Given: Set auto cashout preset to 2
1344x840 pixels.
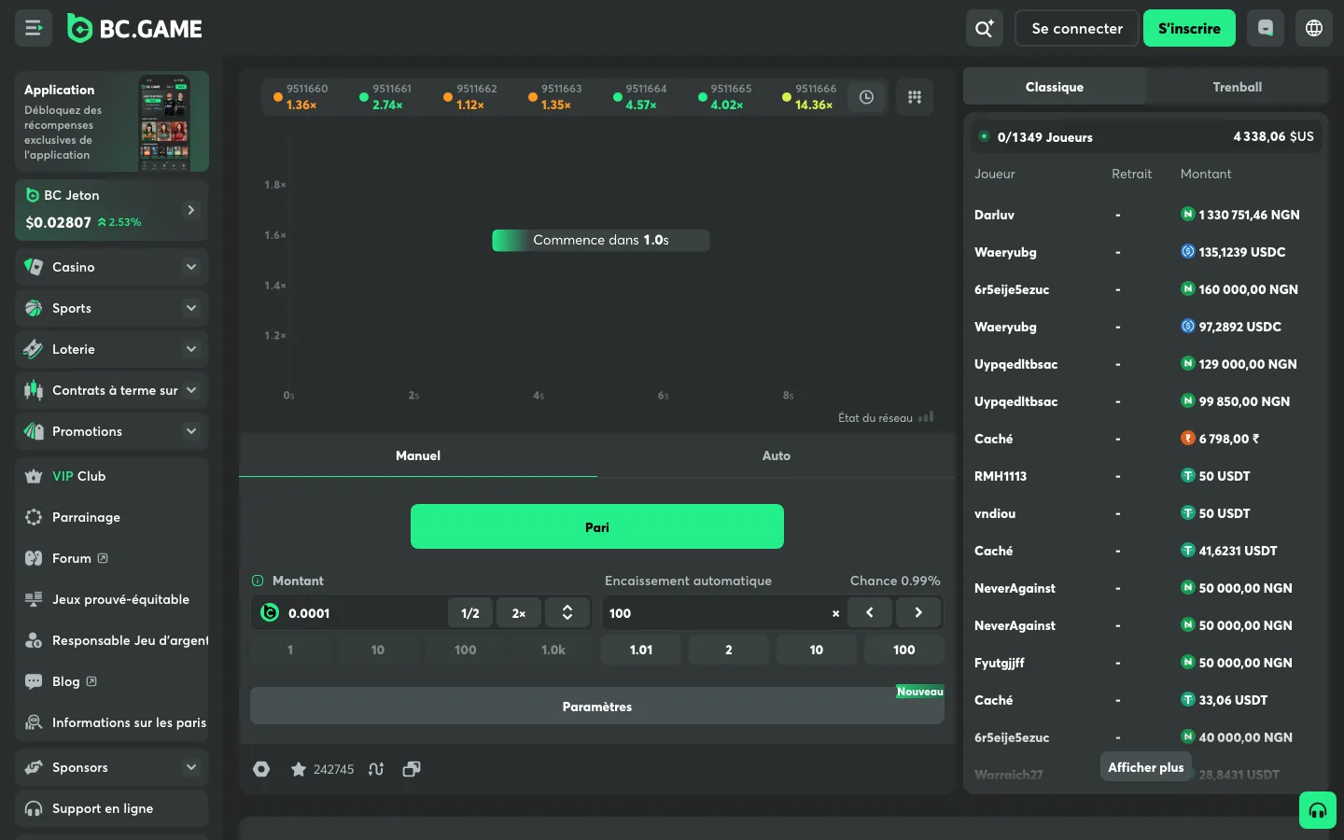Looking at the screenshot, I should (729, 650).
